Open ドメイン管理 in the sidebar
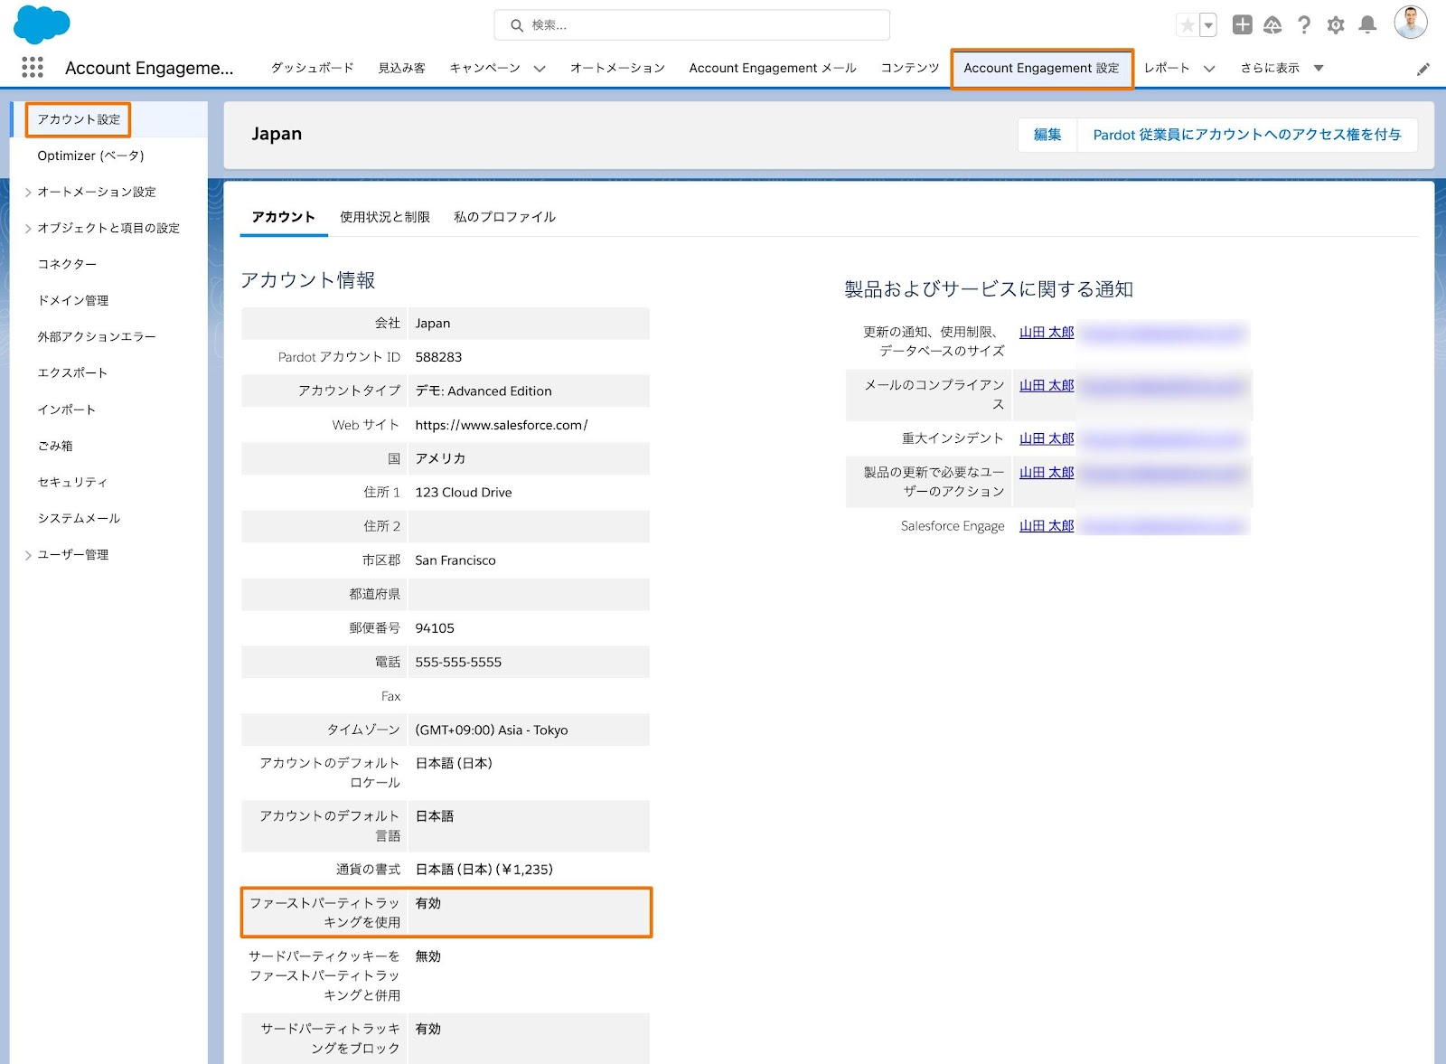This screenshot has height=1064, width=1446. [x=73, y=300]
